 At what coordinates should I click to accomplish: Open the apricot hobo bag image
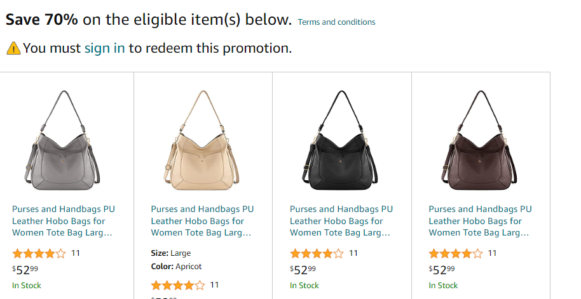pos(203,140)
